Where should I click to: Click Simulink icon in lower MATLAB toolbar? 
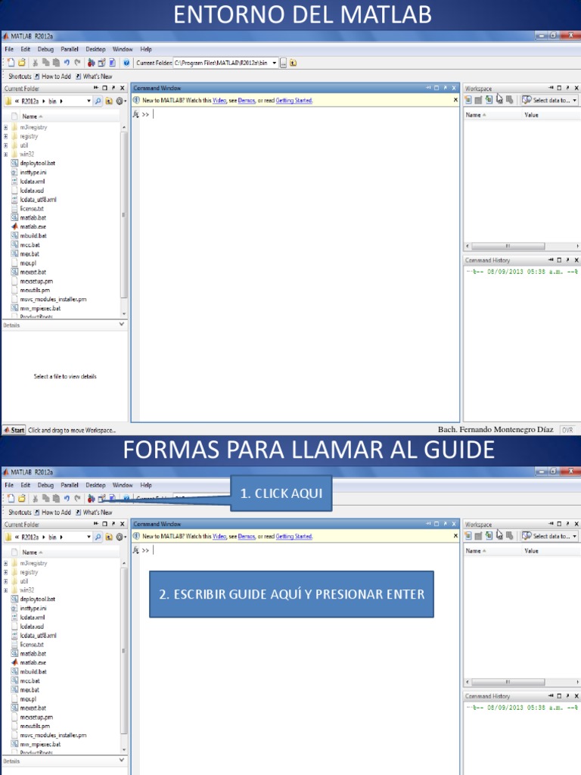click(x=91, y=499)
